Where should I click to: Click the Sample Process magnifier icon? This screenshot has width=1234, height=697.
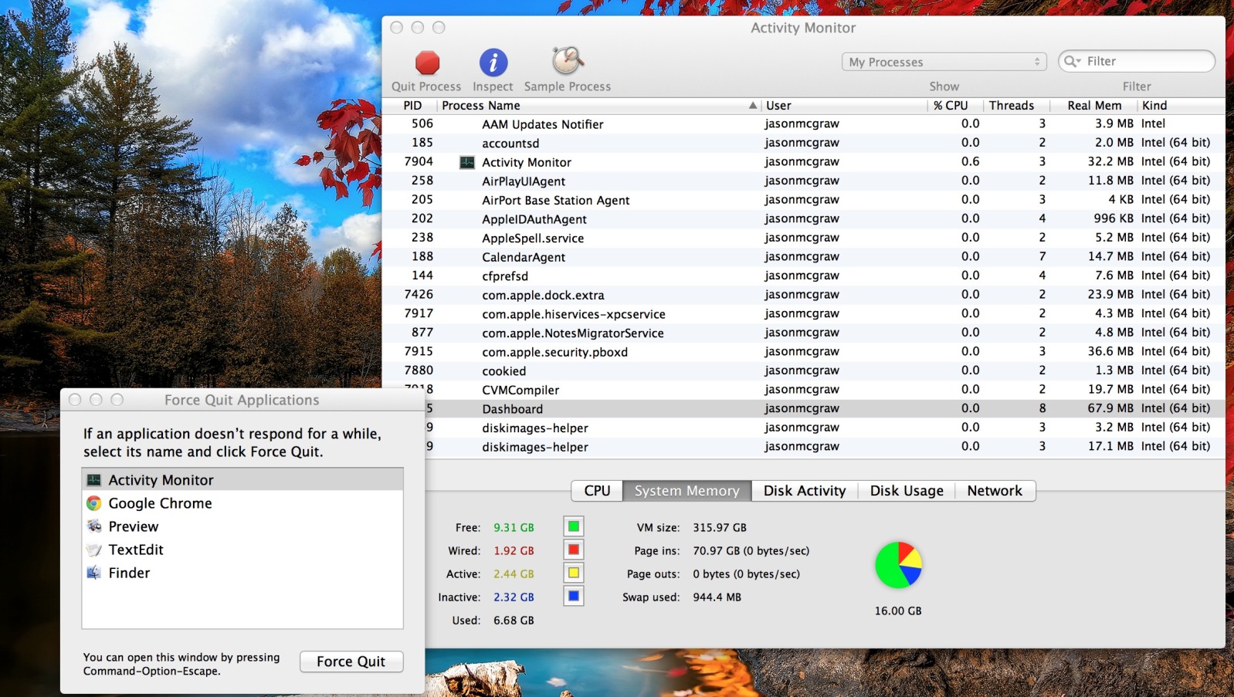coord(568,61)
